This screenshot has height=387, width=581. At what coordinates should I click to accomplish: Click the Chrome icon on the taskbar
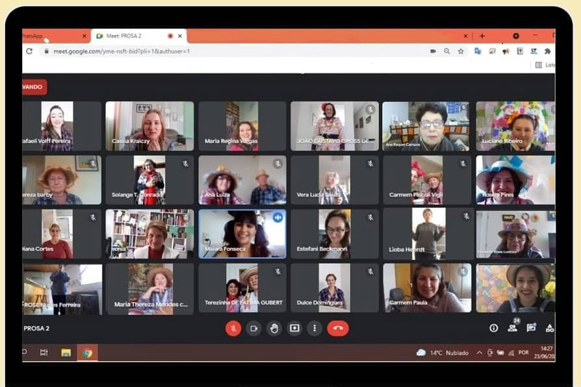click(x=88, y=353)
